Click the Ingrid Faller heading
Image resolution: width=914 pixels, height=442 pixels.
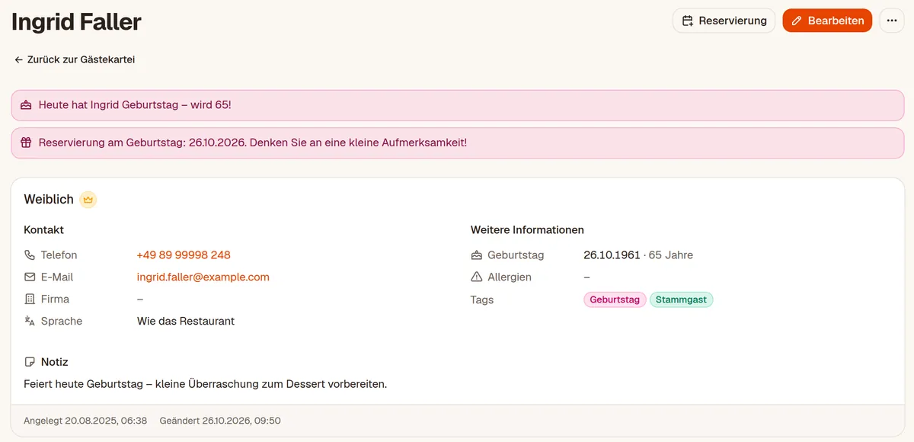point(76,21)
